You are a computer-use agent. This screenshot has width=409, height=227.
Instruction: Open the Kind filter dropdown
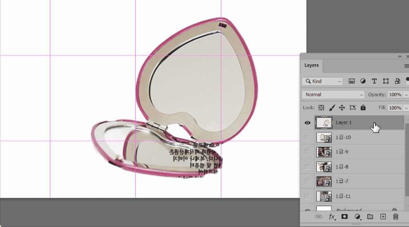pyautogui.click(x=322, y=81)
